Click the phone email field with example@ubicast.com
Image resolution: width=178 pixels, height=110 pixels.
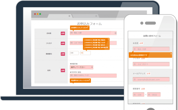click(x=151, y=79)
